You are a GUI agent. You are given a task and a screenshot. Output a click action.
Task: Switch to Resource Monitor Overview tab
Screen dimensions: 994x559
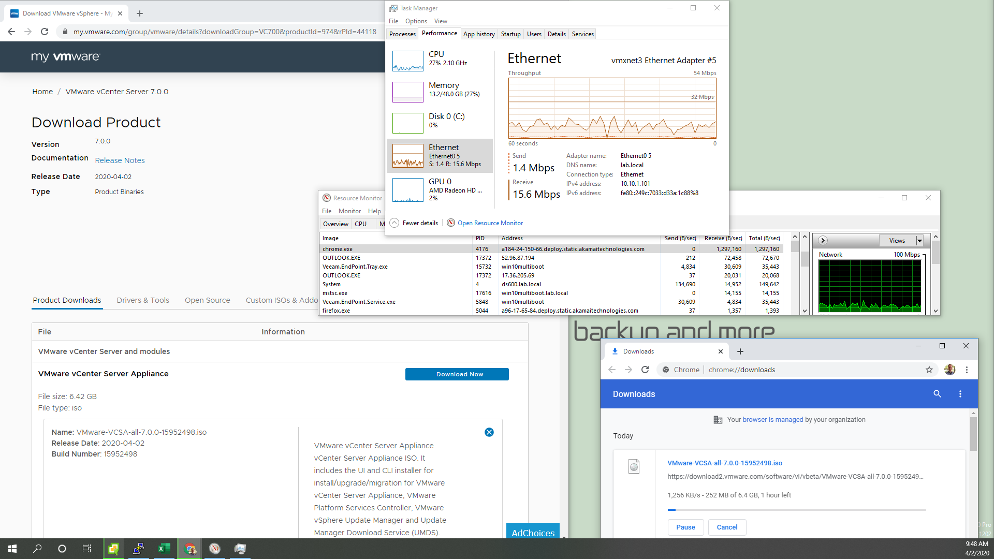[335, 224]
